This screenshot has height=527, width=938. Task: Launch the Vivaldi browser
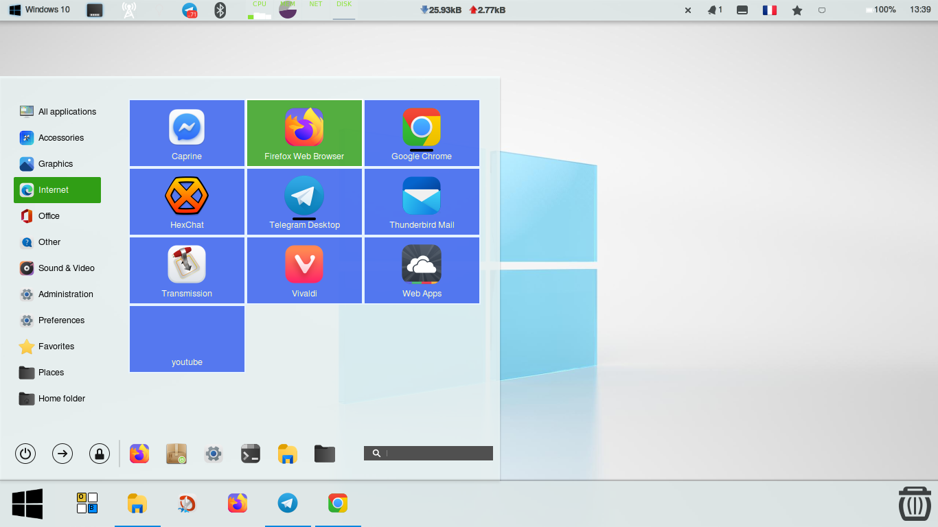click(x=304, y=270)
